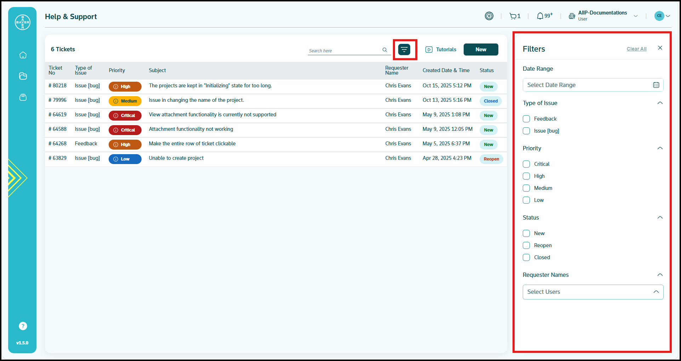681x361 pixels.
Task: Close the Filters panel
Action: point(660,48)
